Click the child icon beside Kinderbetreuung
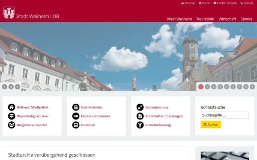 (x=140, y=125)
